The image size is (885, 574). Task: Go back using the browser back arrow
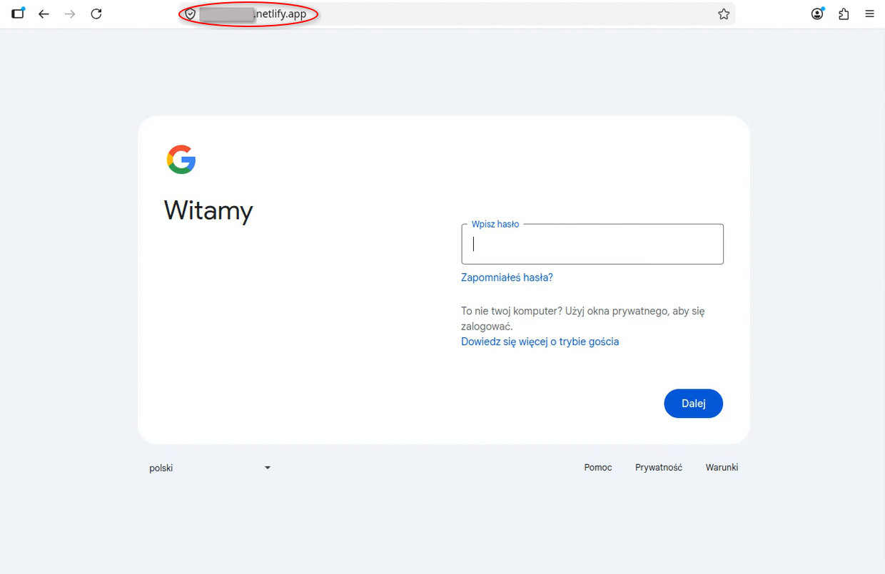point(44,14)
